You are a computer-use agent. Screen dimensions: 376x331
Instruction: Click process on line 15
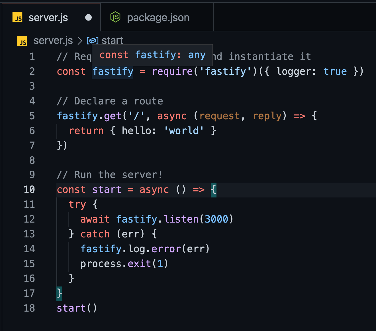101,264
